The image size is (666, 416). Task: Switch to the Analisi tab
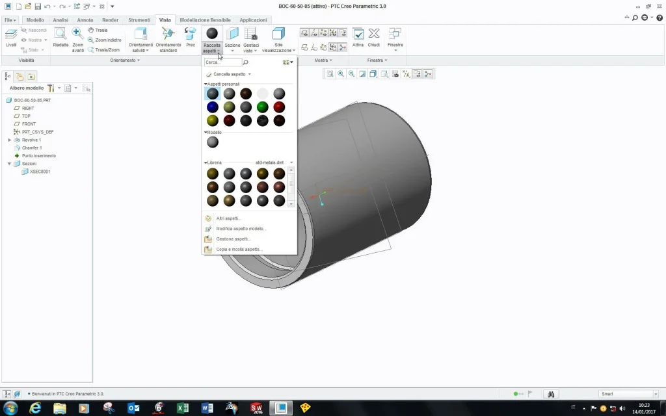[60, 20]
